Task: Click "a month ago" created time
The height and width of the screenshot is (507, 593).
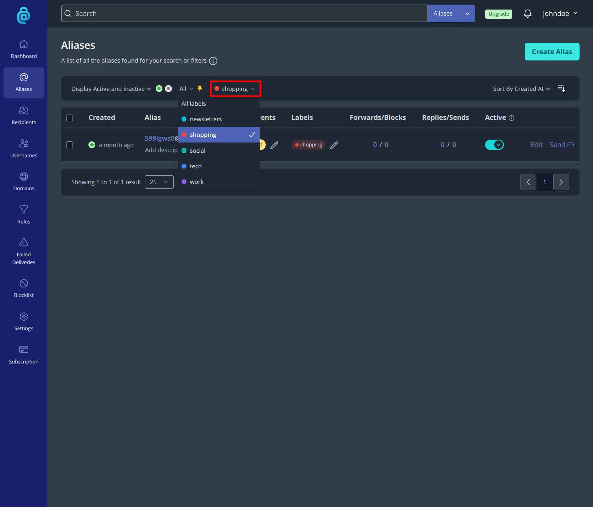Action: point(116,145)
